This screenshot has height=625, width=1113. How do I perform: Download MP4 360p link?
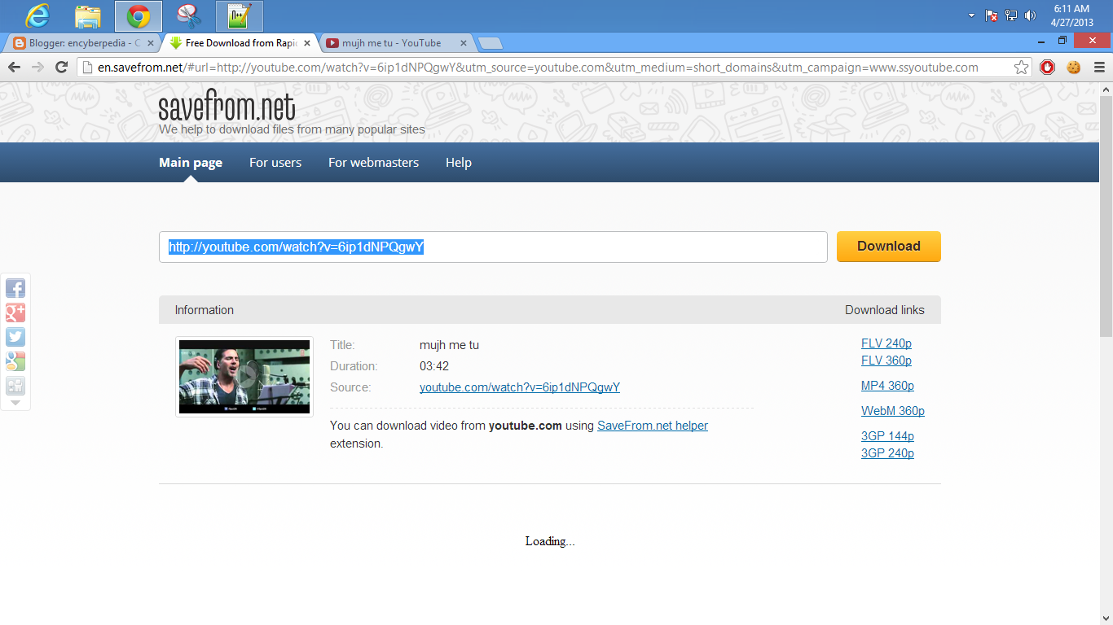tap(887, 386)
